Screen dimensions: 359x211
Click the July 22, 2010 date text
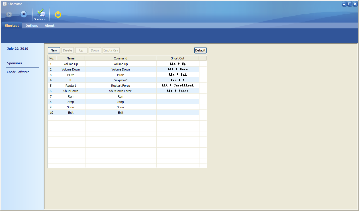(18, 49)
